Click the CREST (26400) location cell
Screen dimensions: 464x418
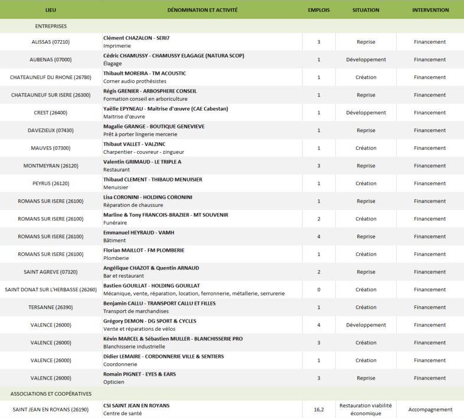click(50, 113)
